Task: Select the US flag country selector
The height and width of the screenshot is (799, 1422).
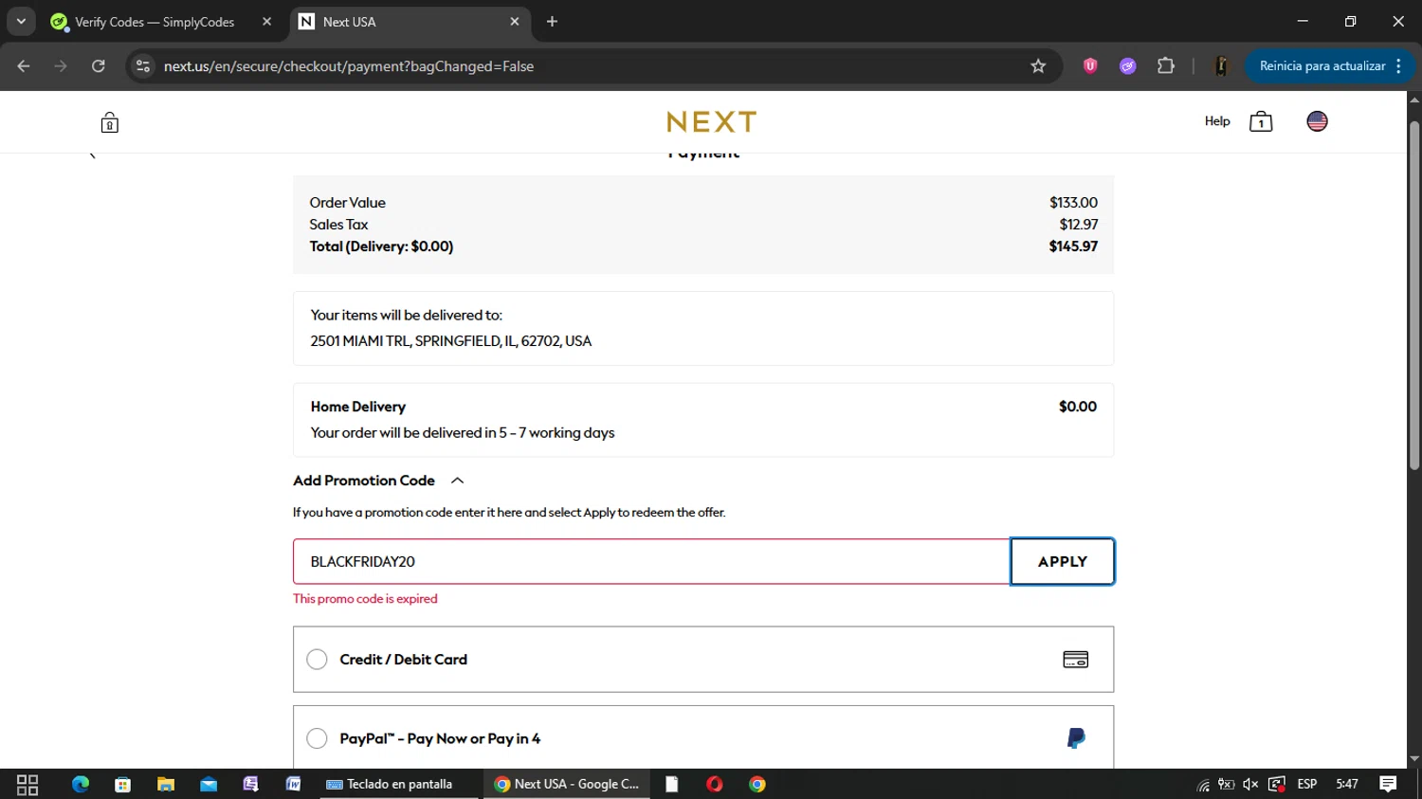Action: (x=1317, y=121)
